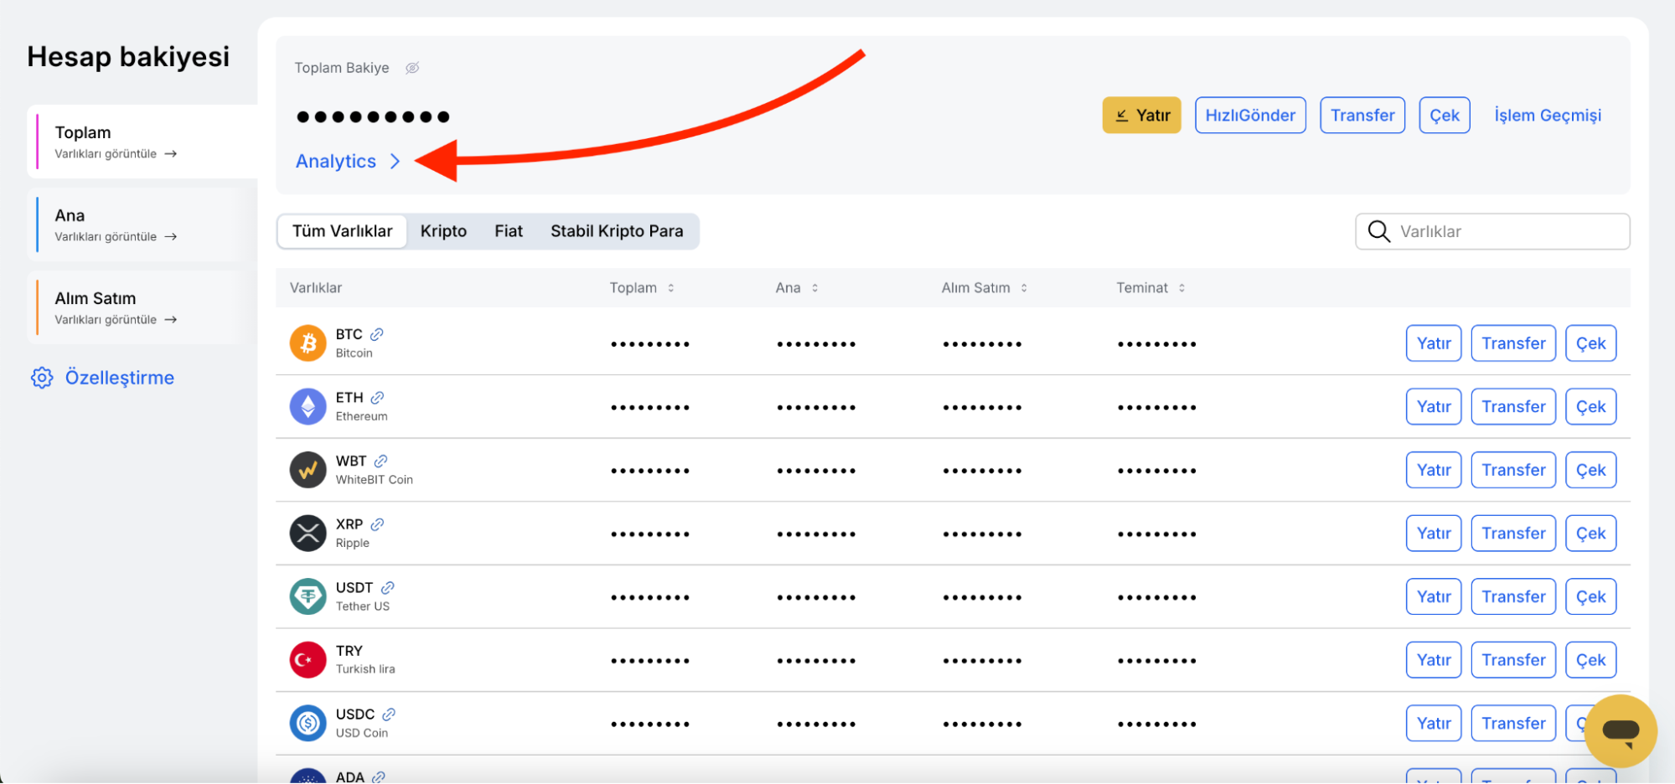
Task: Click the link icon beside XRP
Action: pyautogui.click(x=377, y=524)
